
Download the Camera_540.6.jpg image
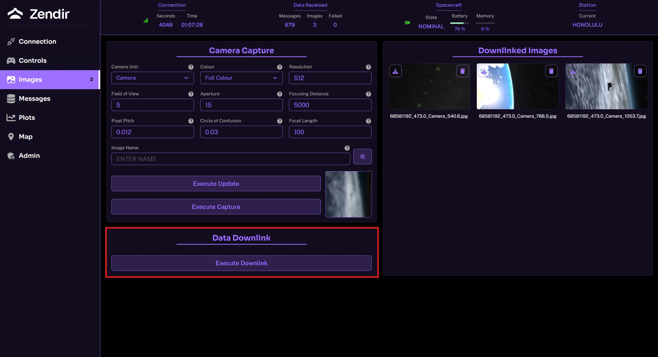tap(395, 71)
